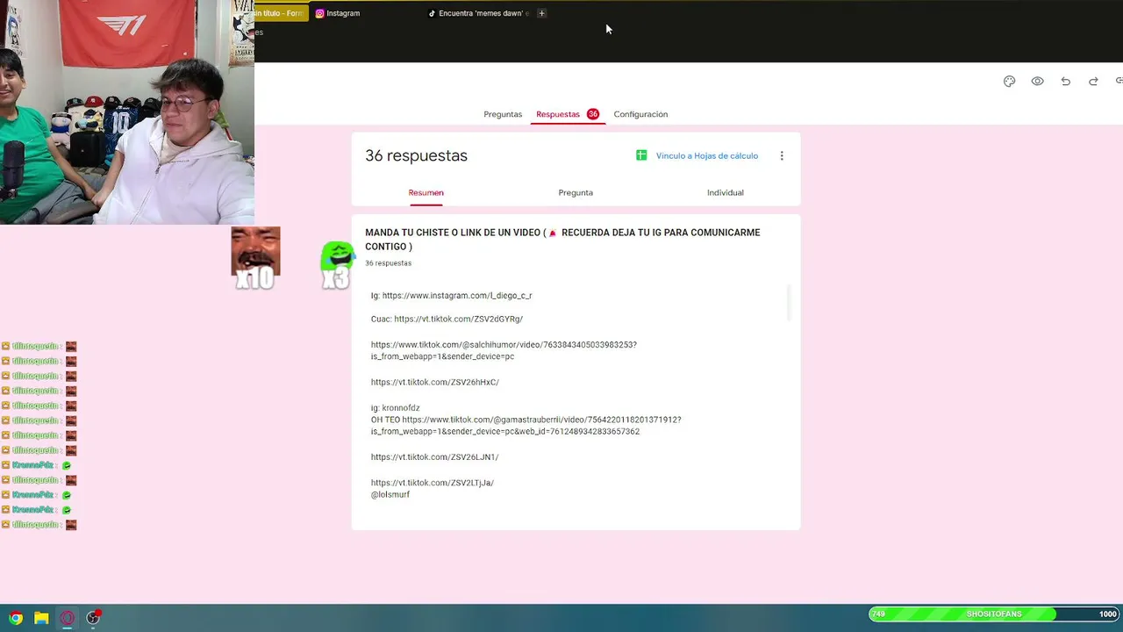Open the ZSV26LJN1 TikTok link
This screenshot has height=632, width=1123.
(434, 457)
